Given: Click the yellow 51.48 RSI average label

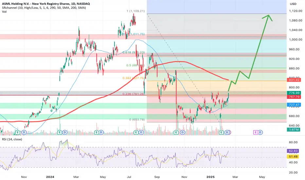Looking at the screenshot, I should pyautogui.click(x=293, y=157).
